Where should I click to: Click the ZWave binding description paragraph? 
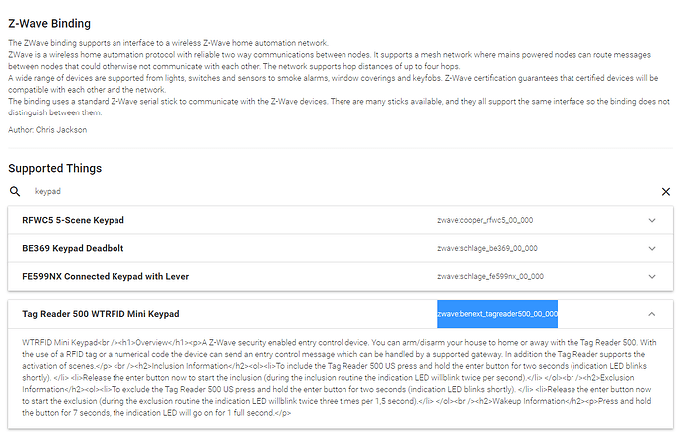[x=340, y=78]
